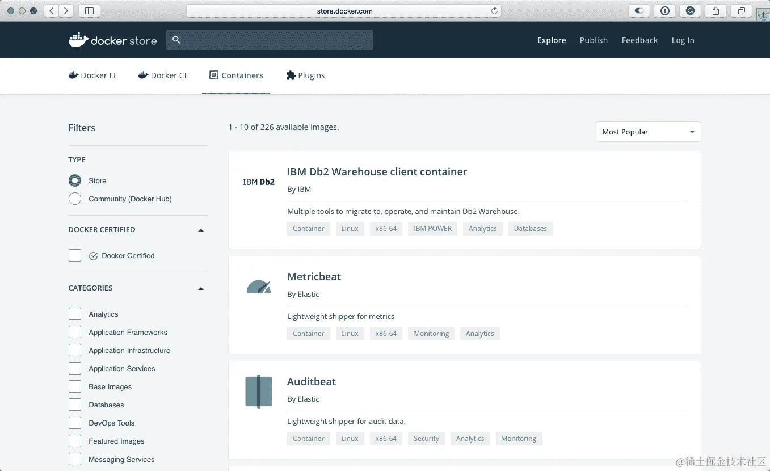This screenshot has height=471, width=770.
Task: Collapse the Categories filter section
Action: 201,288
